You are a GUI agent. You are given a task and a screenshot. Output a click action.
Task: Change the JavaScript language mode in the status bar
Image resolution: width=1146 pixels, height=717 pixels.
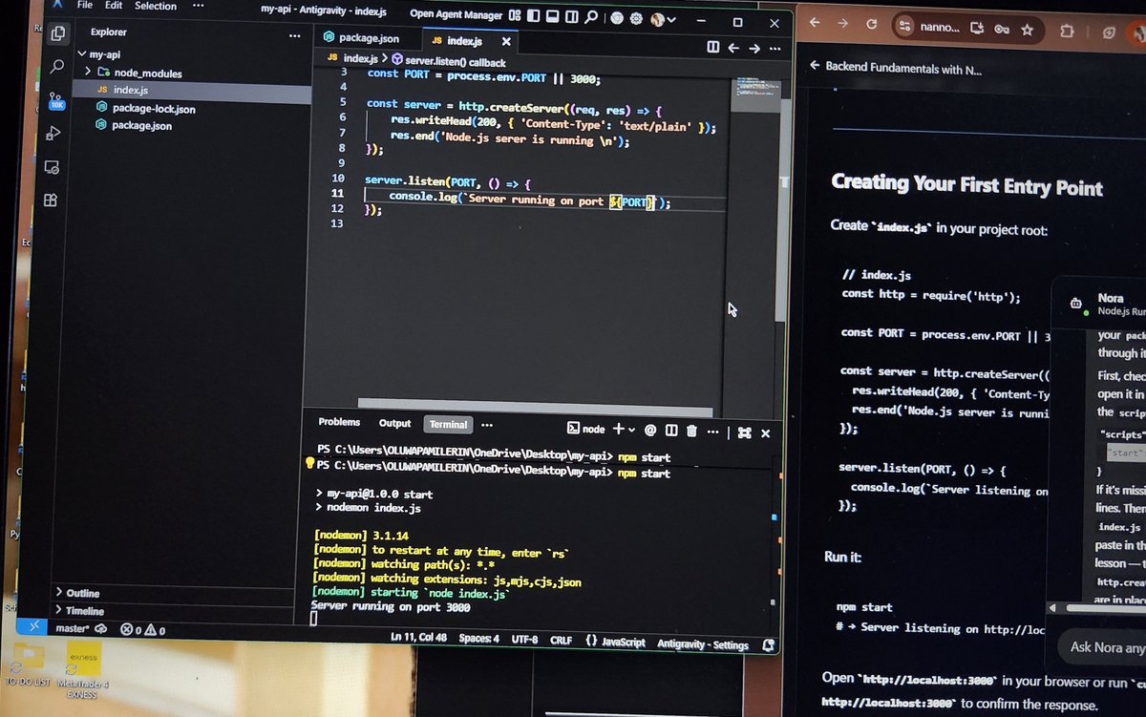(616, 643)
